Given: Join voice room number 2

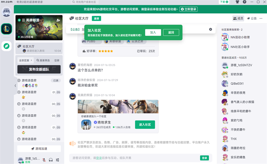Looking at the screenshot, I should 39,95.
